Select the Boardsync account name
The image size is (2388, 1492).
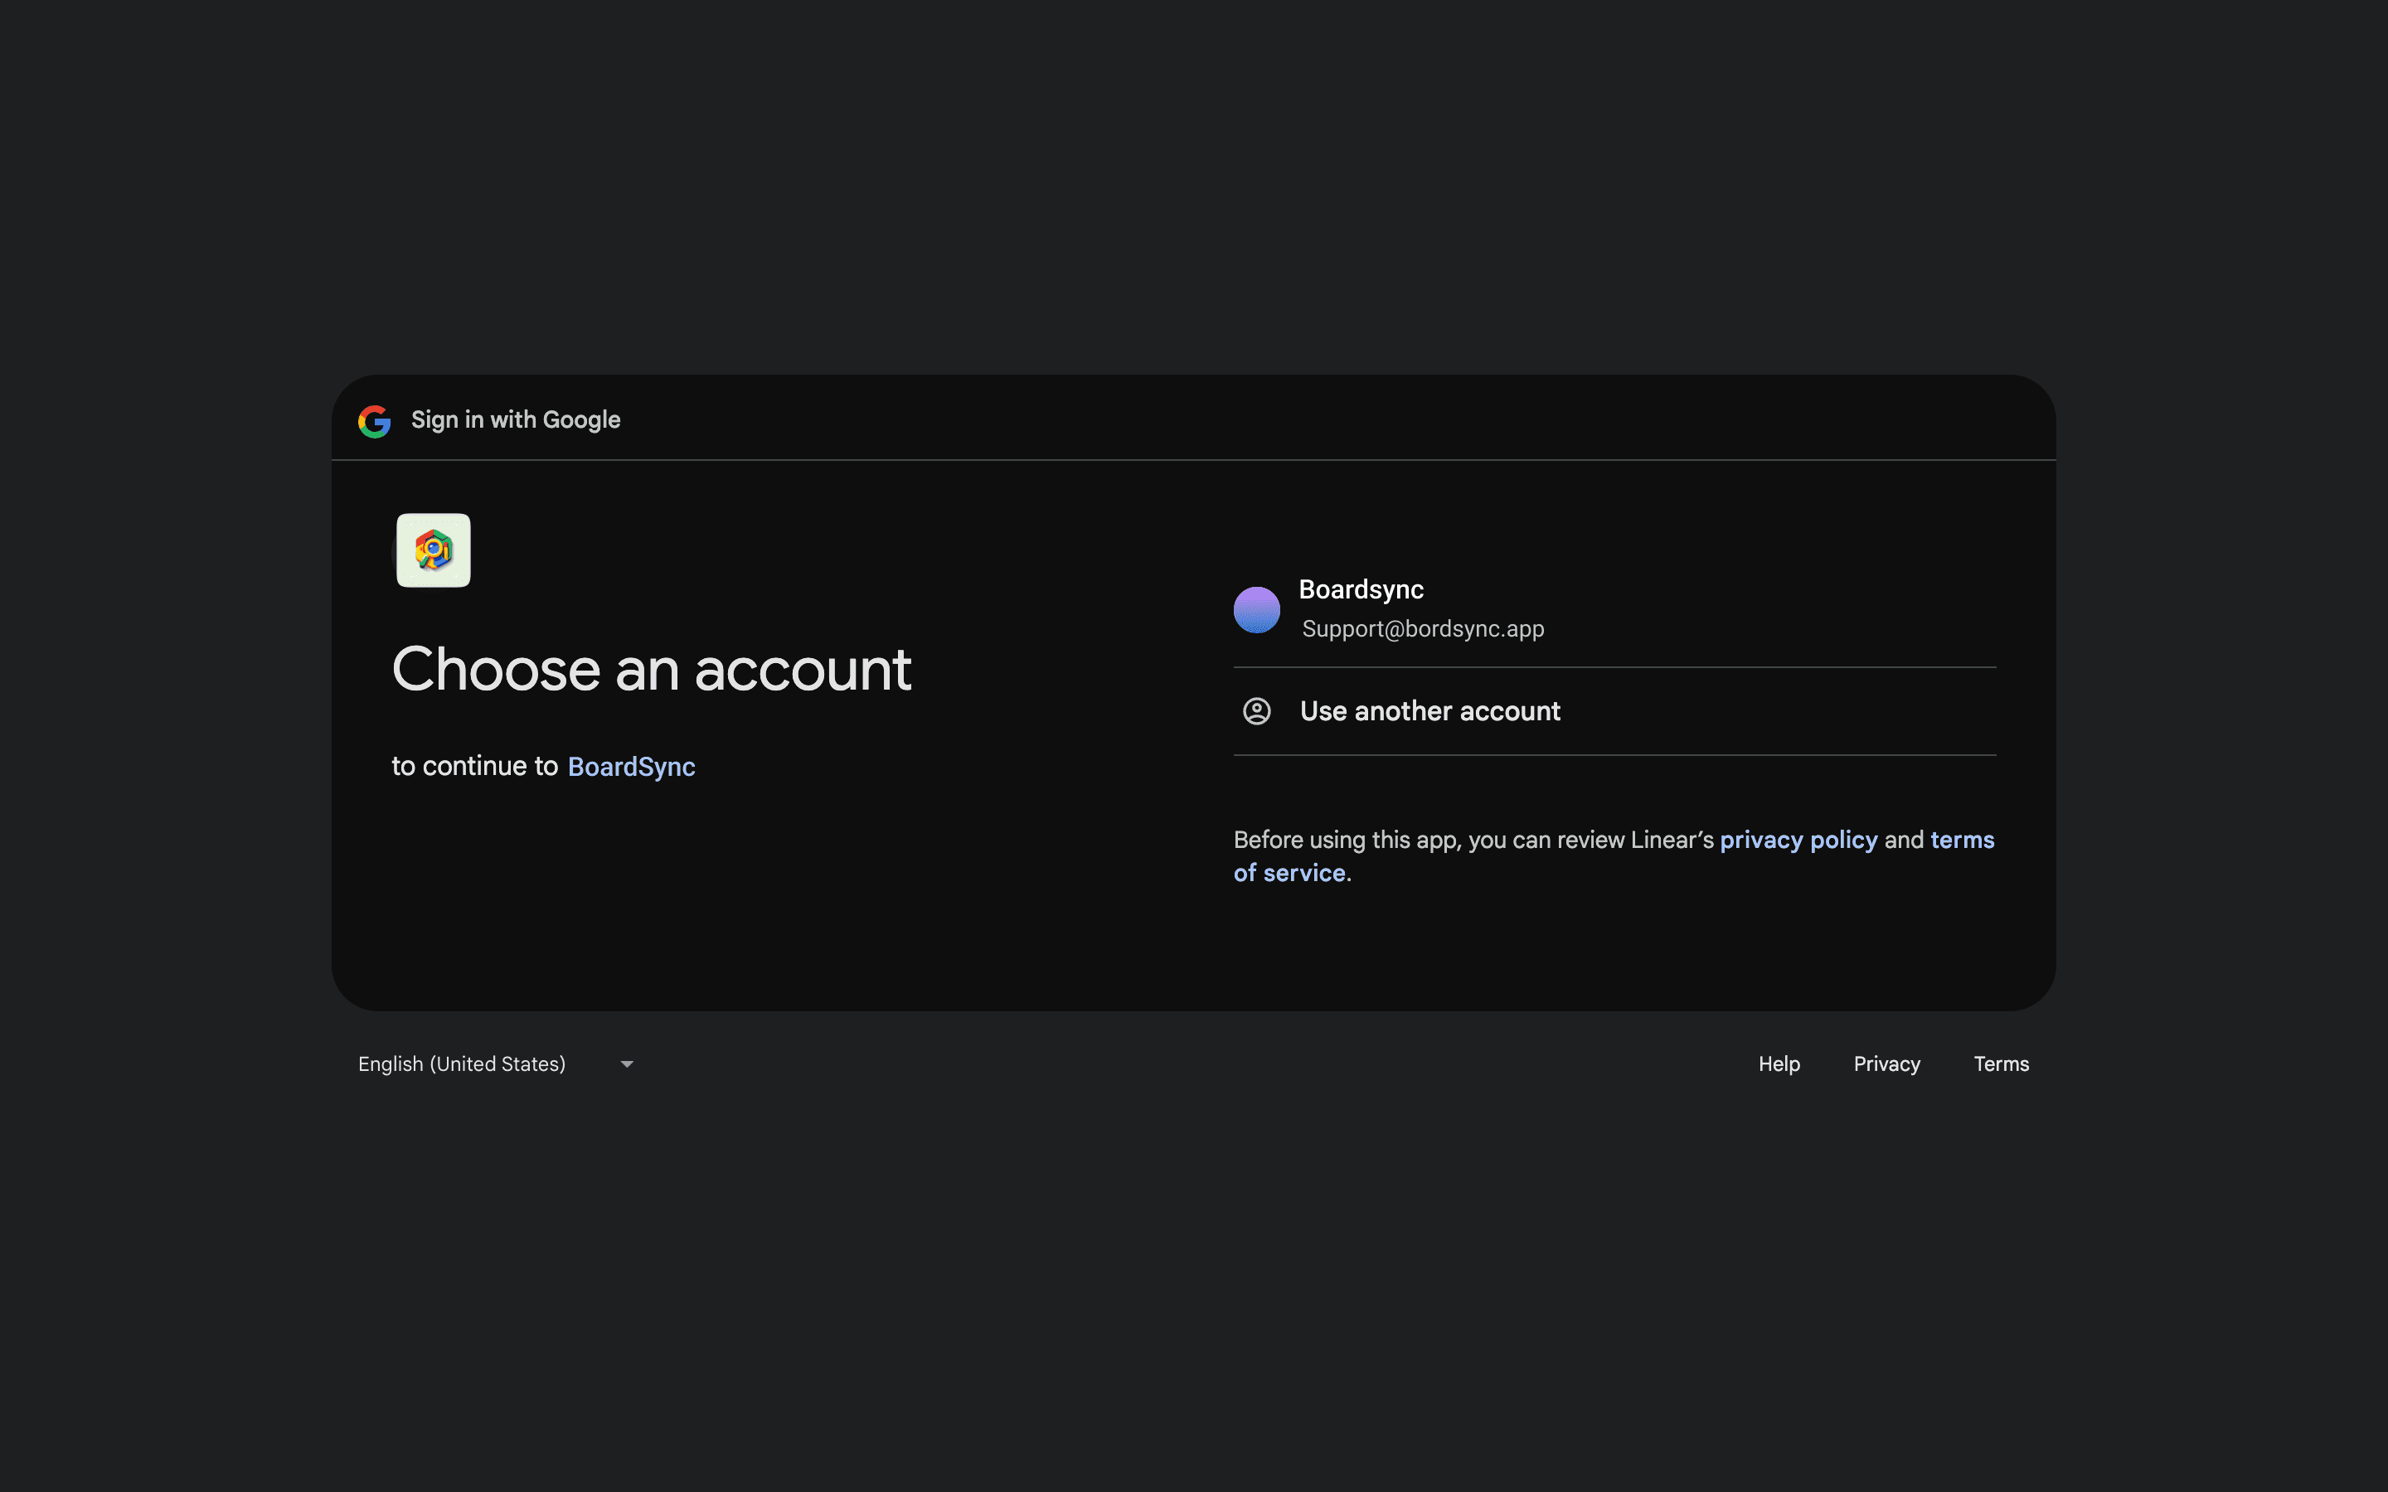tap(1361, 590)
